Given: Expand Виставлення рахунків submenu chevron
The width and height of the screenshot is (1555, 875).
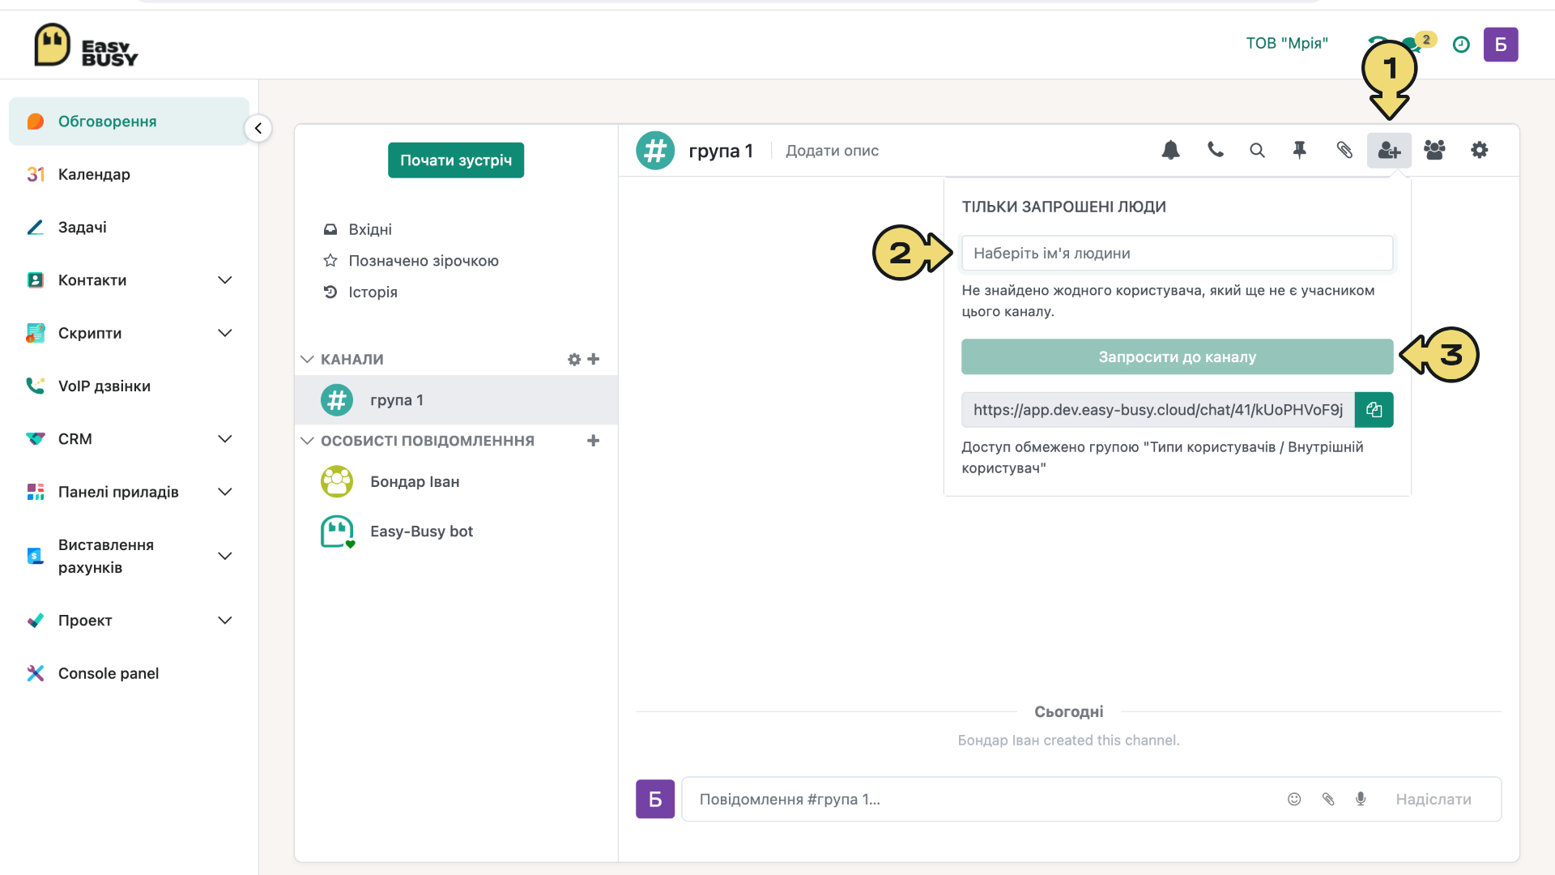Looking at the screenshot, I should (225, 556).
